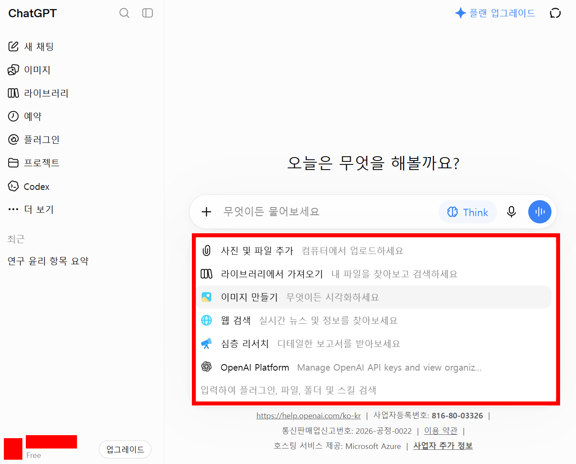
Task: Click description text 컴퓨터에서 업로드하세요
Action: (353, 251)
